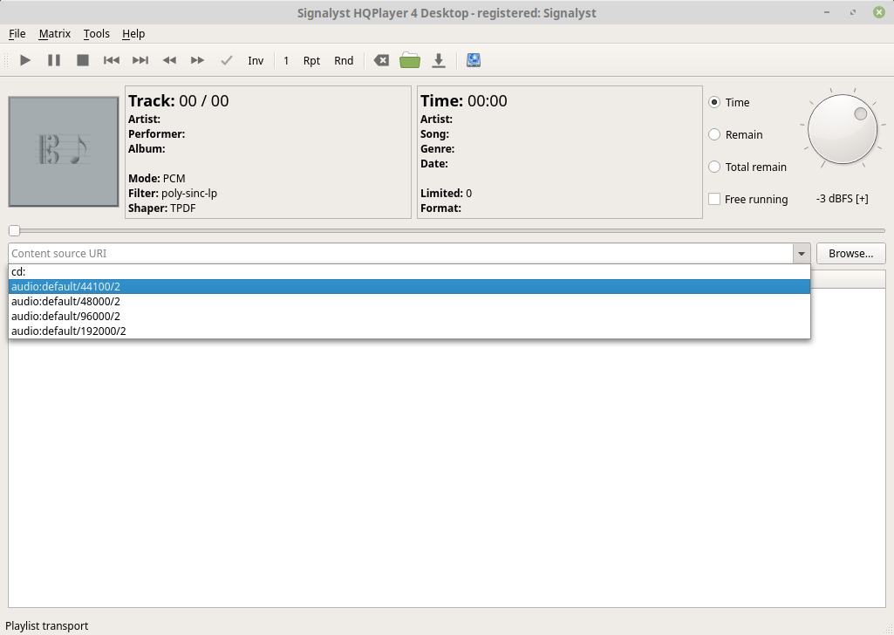Open the Tools menu
The height and width of the screenshot is (635, 894).
(x=97, y=33)
